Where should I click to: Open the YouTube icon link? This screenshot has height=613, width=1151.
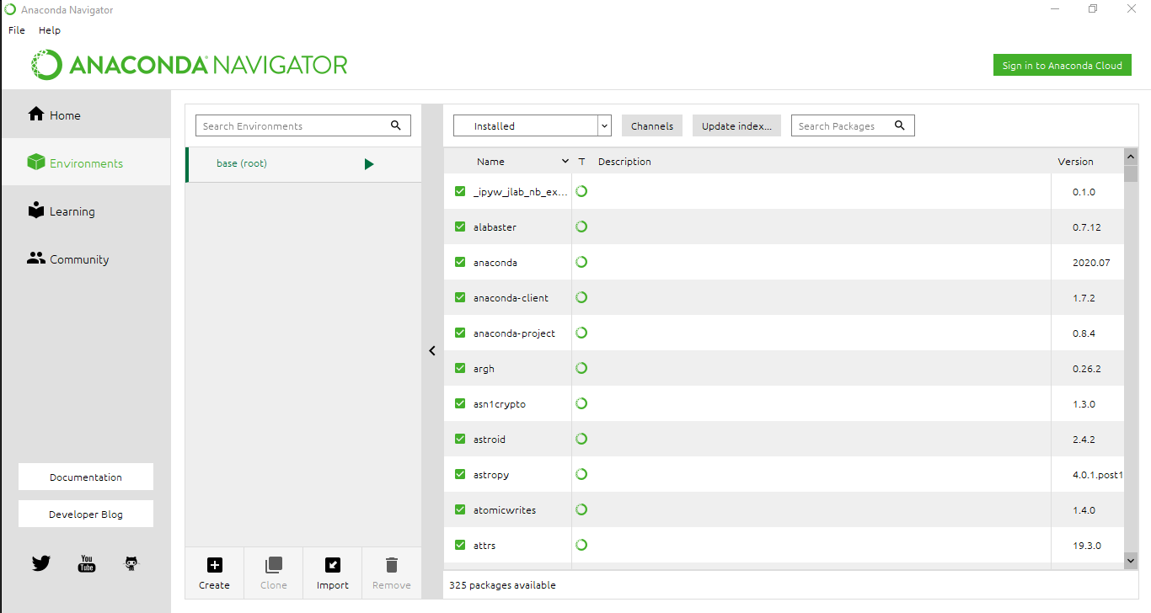point(87,563)
